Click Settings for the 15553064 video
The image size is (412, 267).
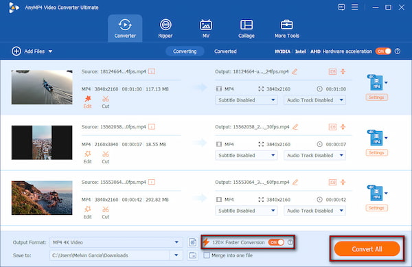point(376,208)
